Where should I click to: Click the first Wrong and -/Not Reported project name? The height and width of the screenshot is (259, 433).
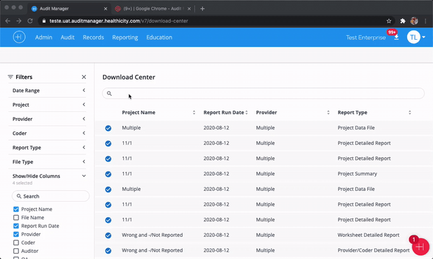tap(152, 235)
